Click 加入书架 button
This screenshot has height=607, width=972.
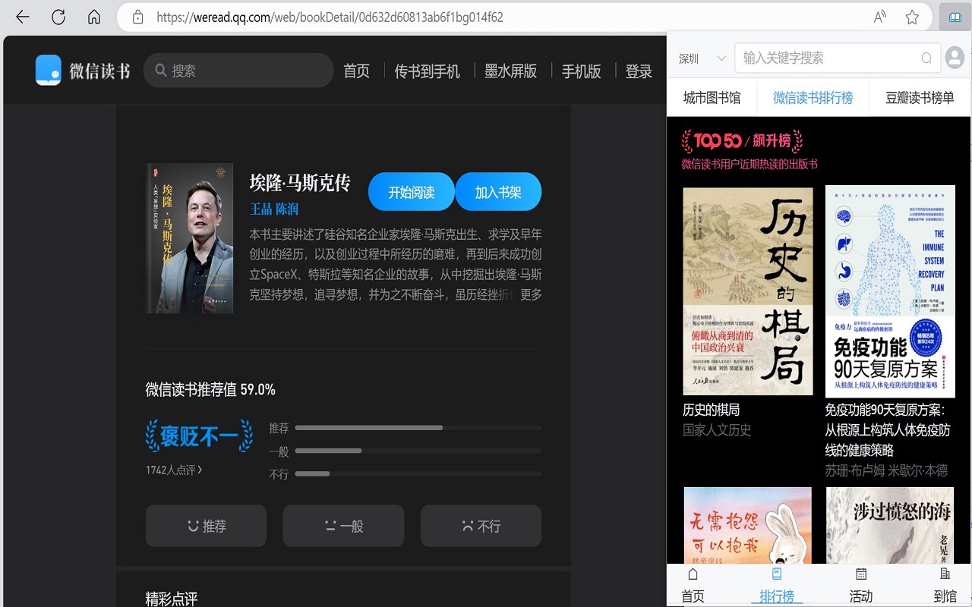pyautogui.click(x=498, y=192)
